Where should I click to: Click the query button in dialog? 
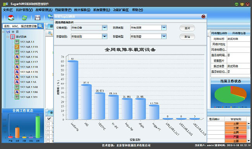(187, 28)
